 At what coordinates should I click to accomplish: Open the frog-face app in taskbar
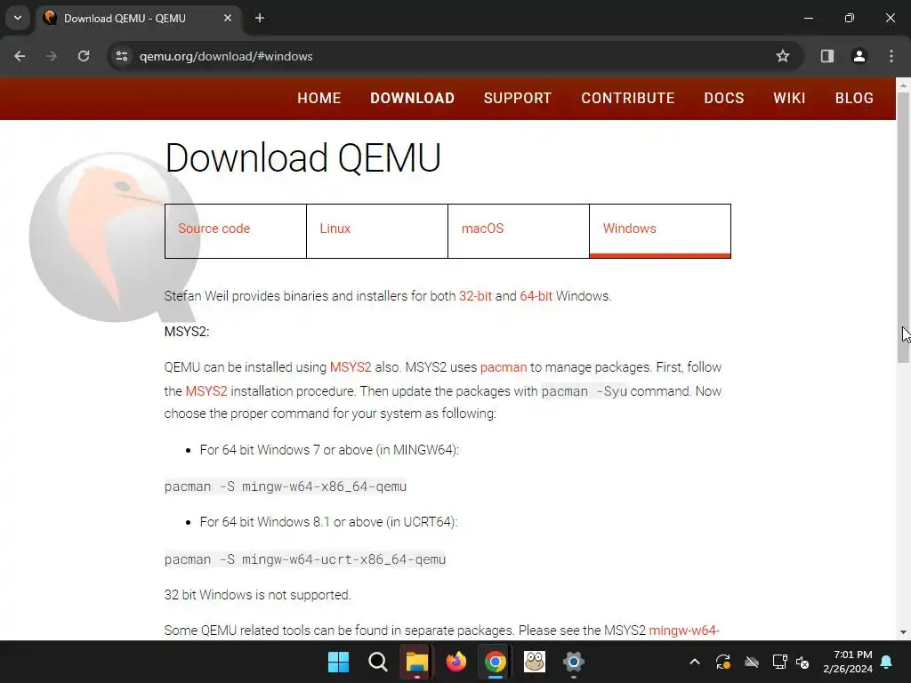click(x=535, y=662)
